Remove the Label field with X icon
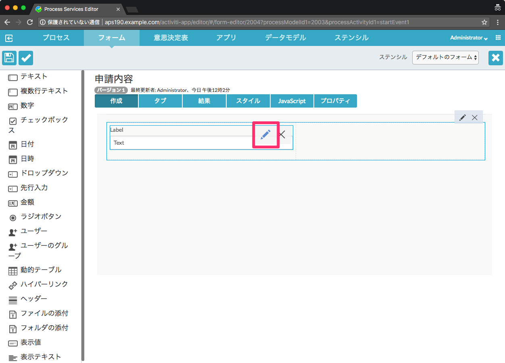The height and width of the screenshot is (363, 505). pos(282,135)
